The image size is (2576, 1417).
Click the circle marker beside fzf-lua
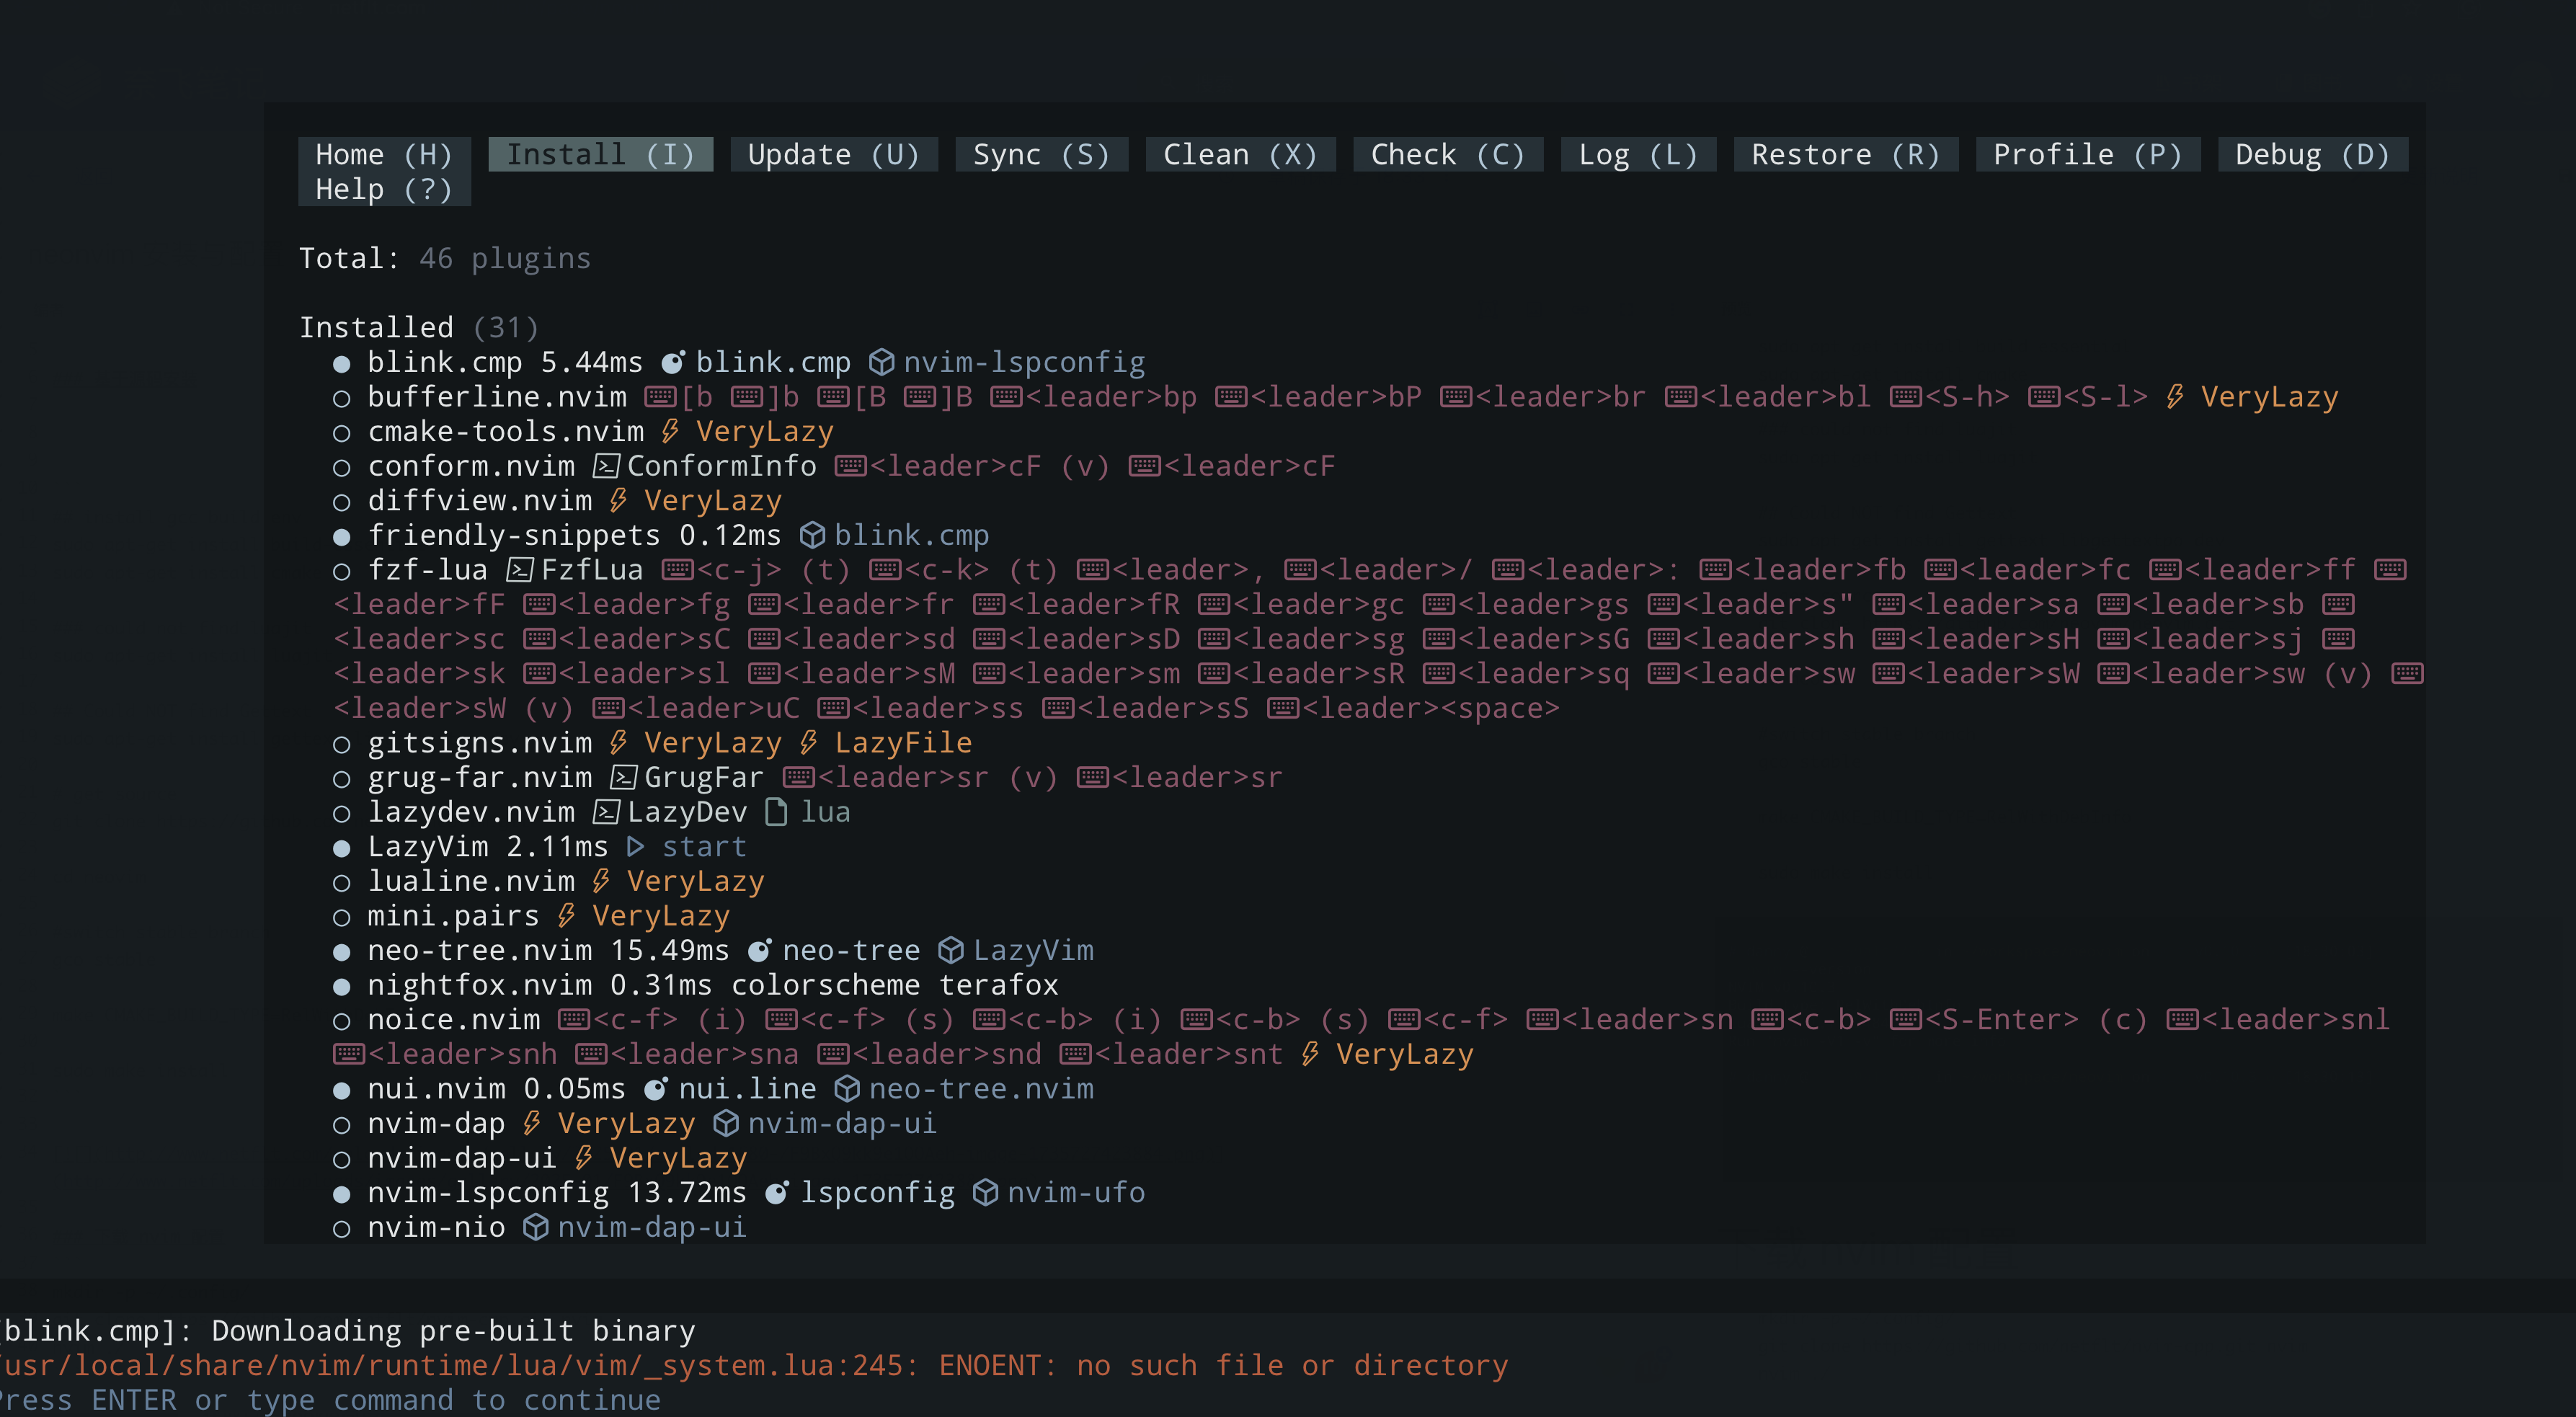coord(342,572)
